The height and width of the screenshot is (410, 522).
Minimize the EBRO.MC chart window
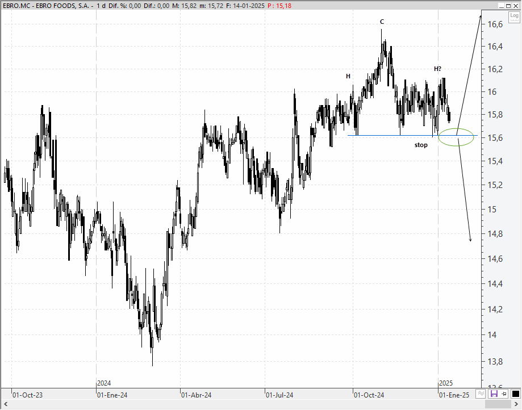pyautogui.click(x=502, y=6)
